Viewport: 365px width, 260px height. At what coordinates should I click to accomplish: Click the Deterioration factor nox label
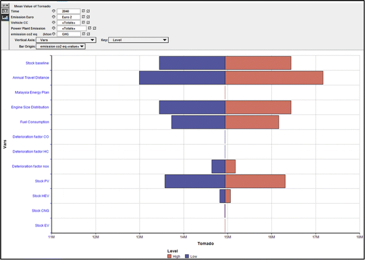(30, 166)
